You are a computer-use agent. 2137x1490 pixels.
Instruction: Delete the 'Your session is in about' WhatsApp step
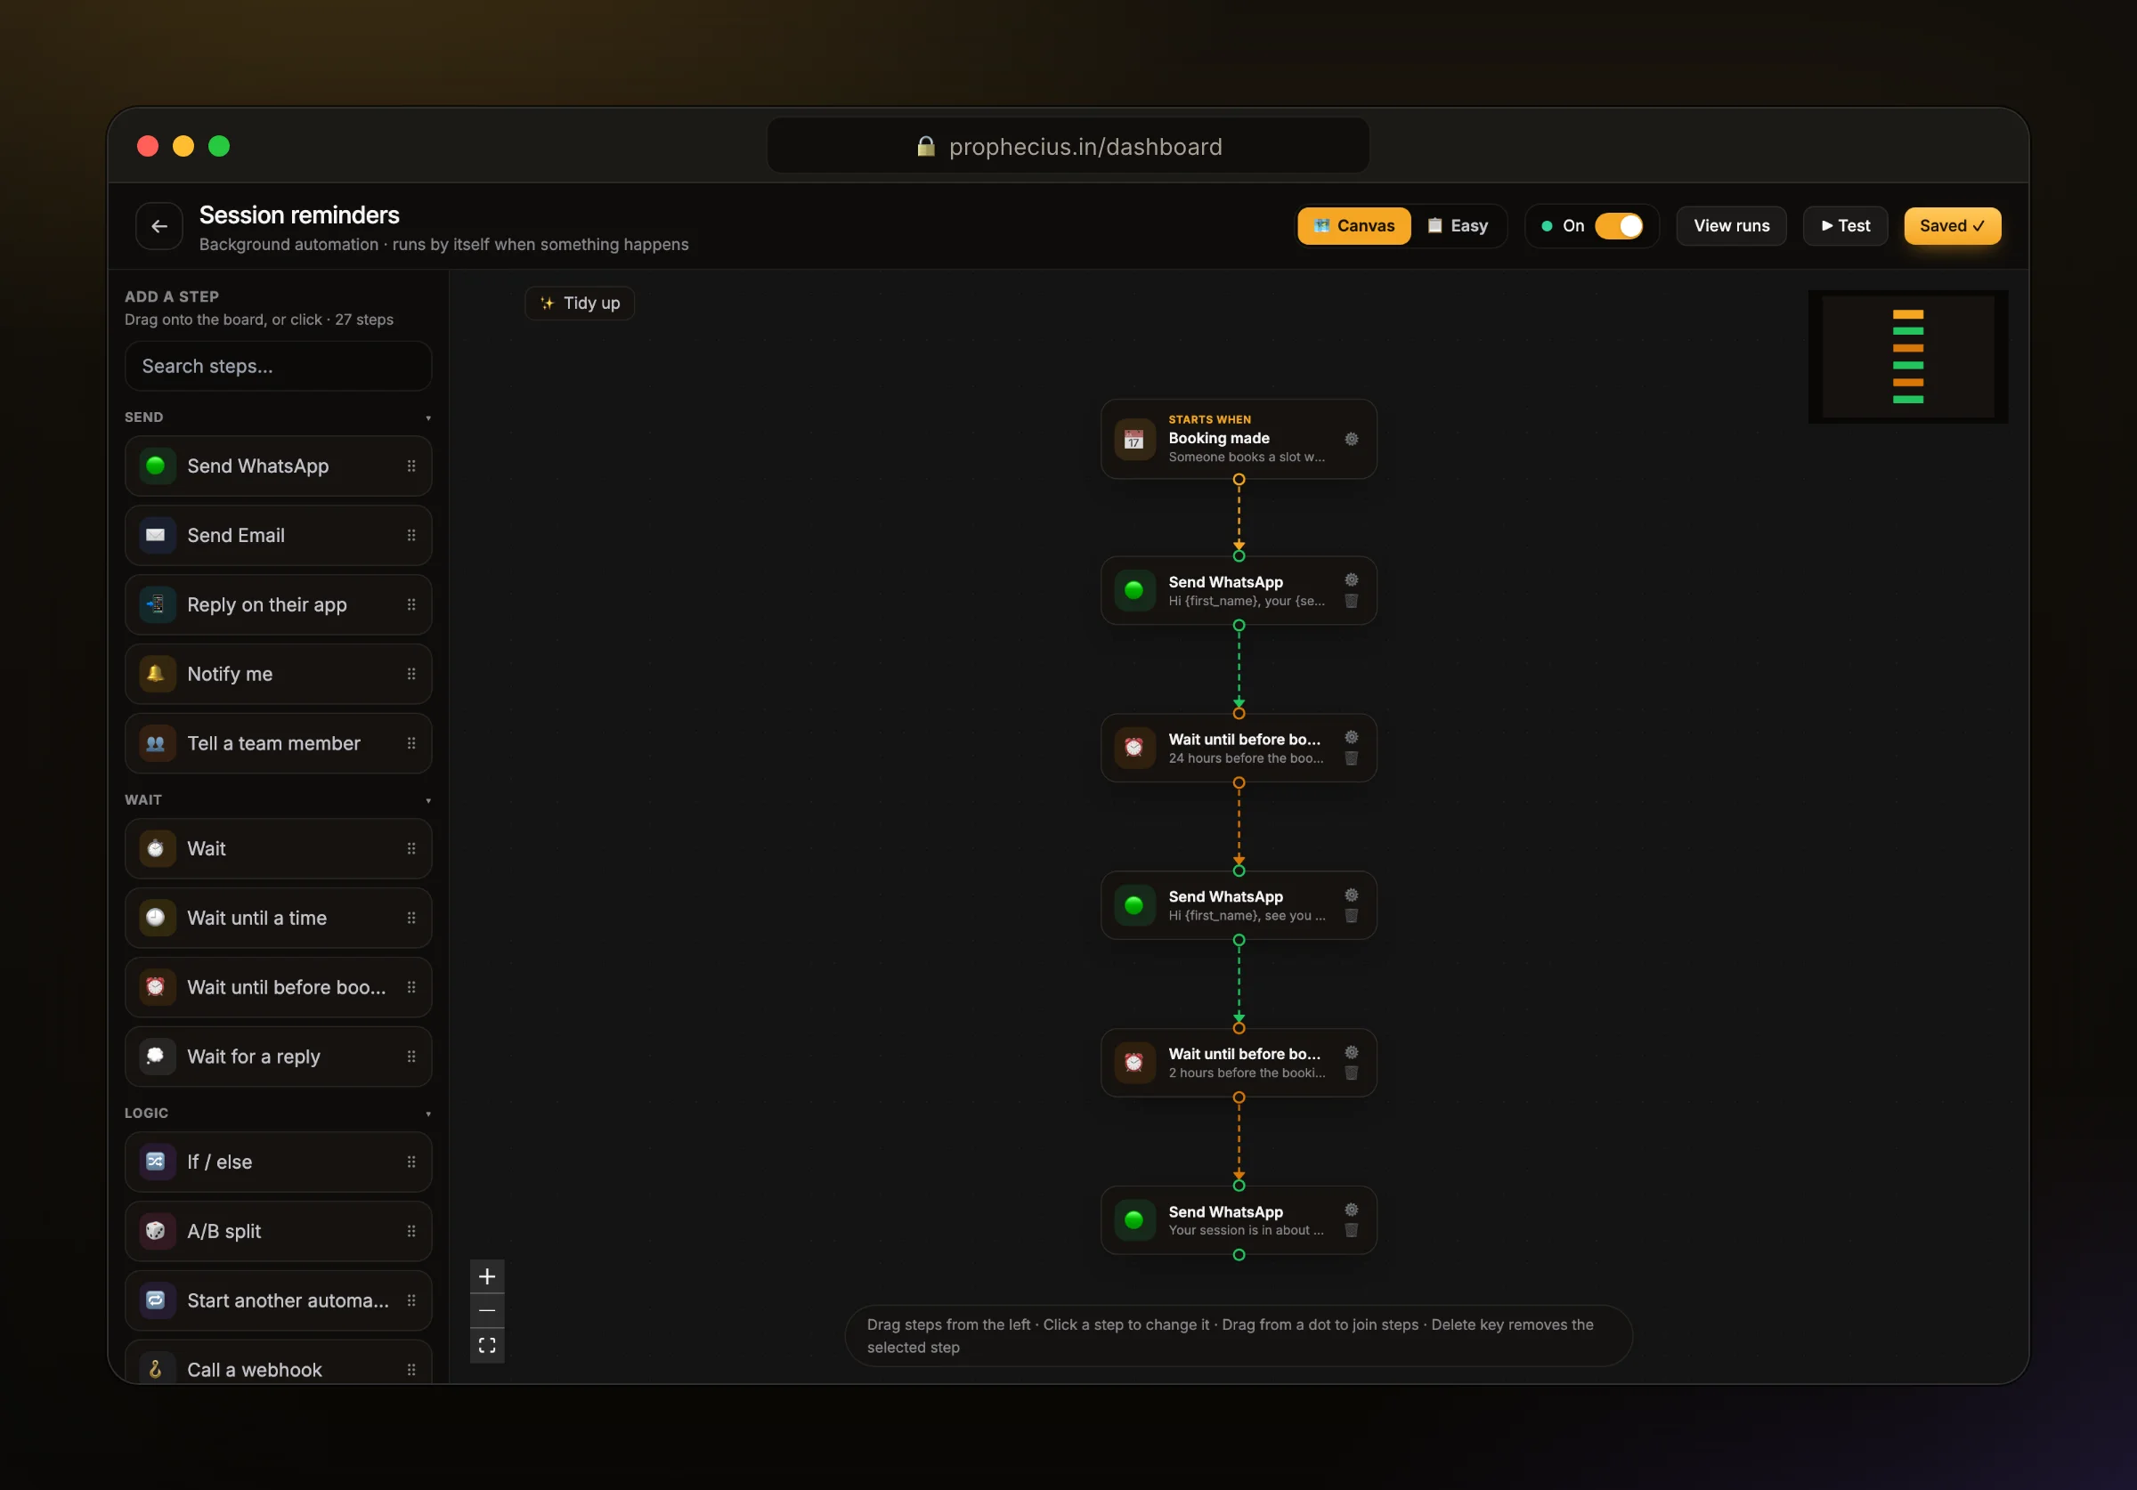pyautogui.click(x=1352, y=1230)
